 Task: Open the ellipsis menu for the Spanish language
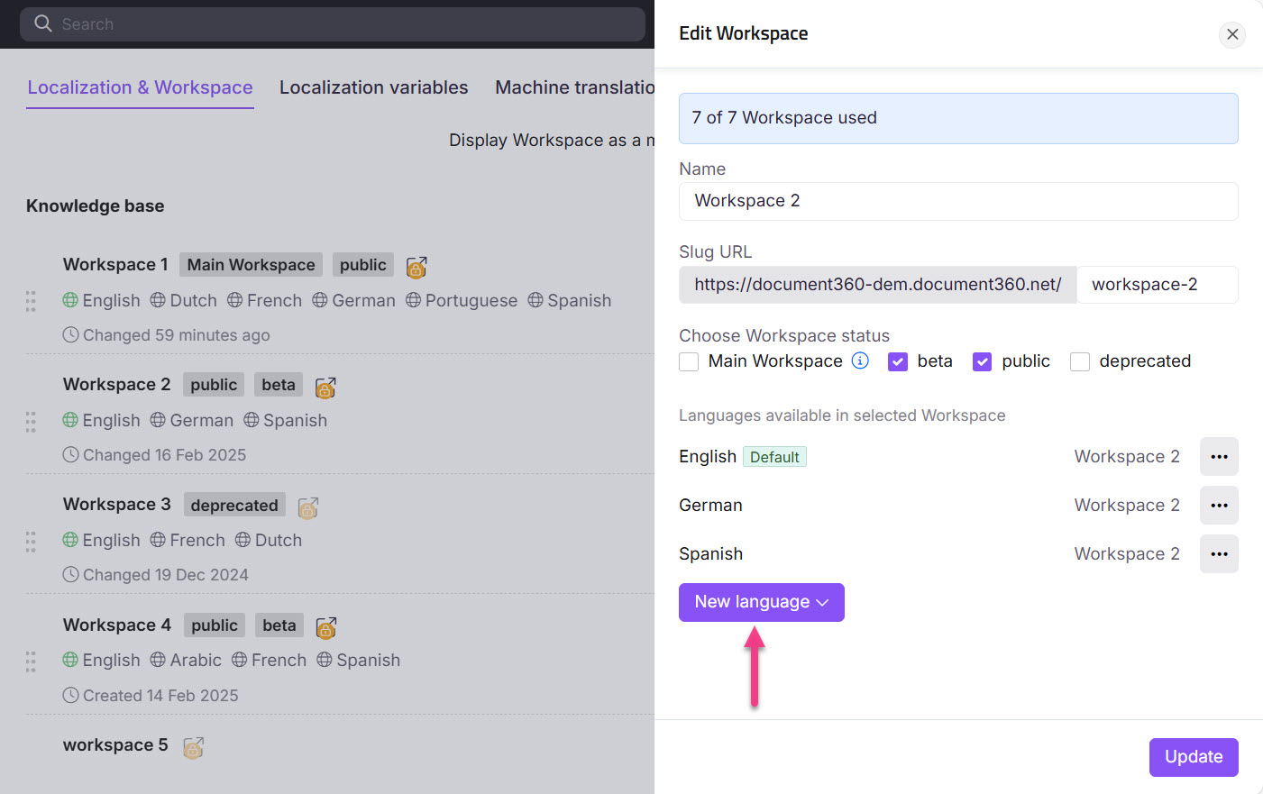click(x=1219, y=553)
